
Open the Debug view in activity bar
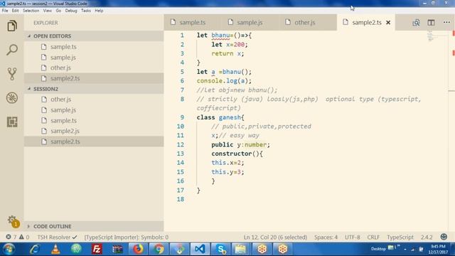point(12,98)
